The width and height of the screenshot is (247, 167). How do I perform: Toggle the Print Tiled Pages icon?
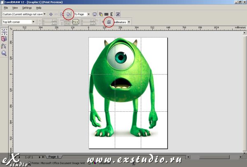(x=109, y=22)
